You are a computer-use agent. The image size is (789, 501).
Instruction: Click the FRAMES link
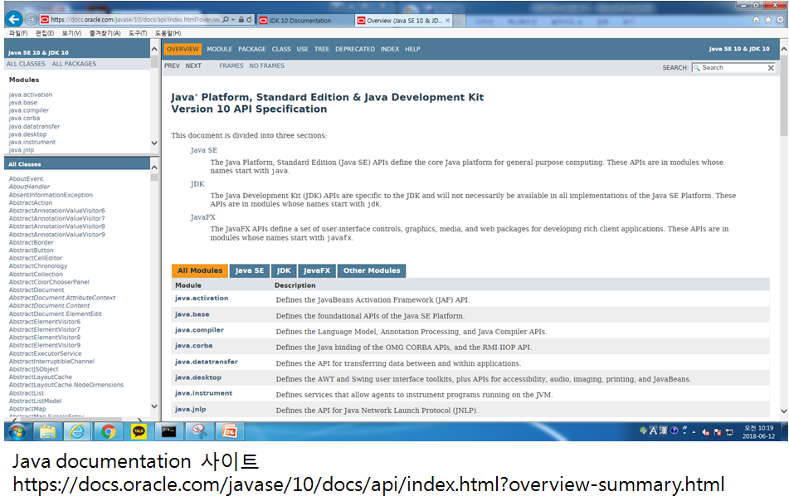231,66
